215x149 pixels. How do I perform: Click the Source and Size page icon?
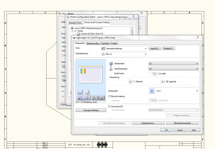pyautogui.click(x=79, y=33)
